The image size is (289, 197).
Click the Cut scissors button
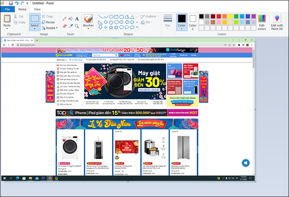tap(19, 16)
